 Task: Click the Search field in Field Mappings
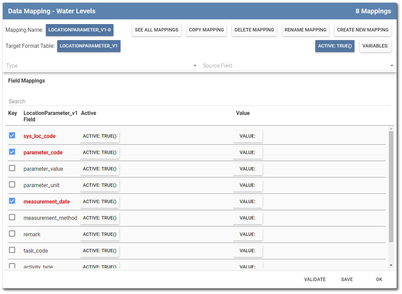(x=67, y=101)
